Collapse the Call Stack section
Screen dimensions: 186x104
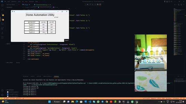tap(10, 63)
